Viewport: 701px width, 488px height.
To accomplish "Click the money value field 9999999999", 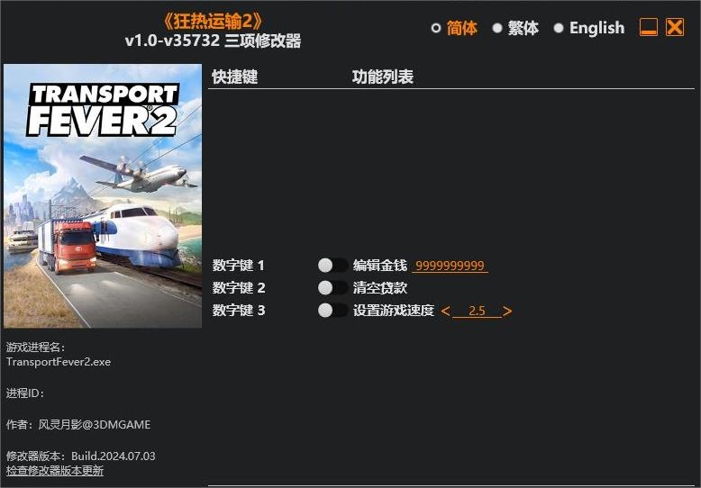I will (450, 266).
